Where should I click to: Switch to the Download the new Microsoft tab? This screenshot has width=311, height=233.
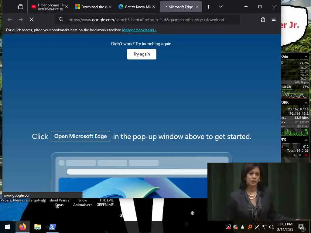(93, 7)
